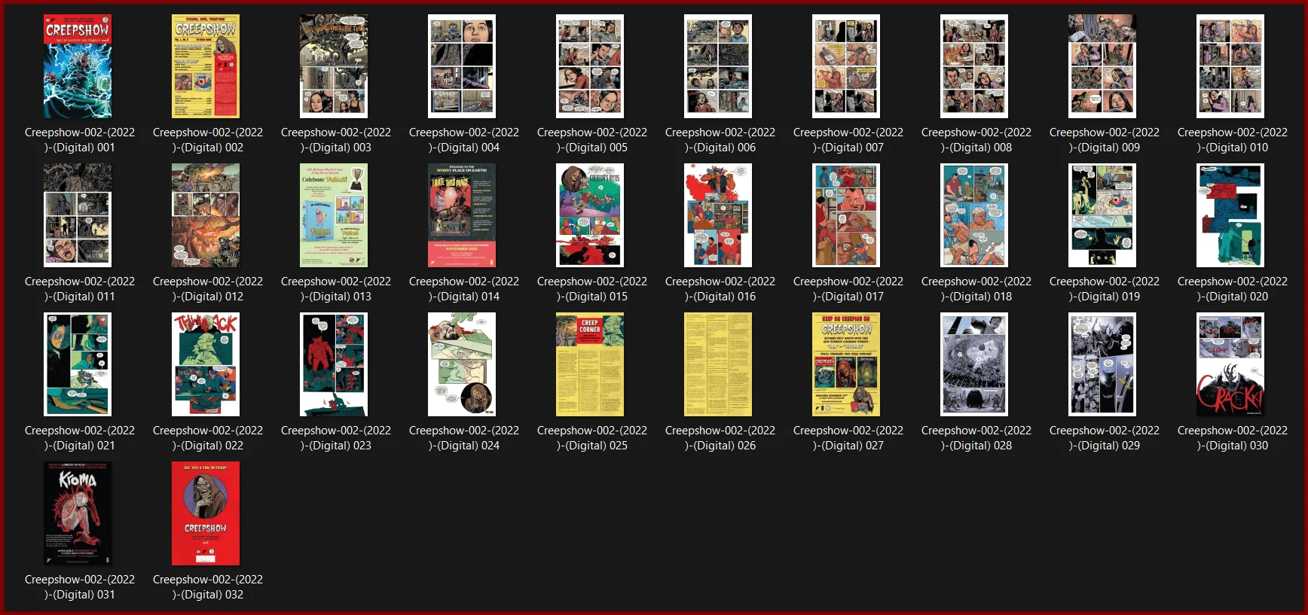Open the page 024 thumbnail

(462, 364)
